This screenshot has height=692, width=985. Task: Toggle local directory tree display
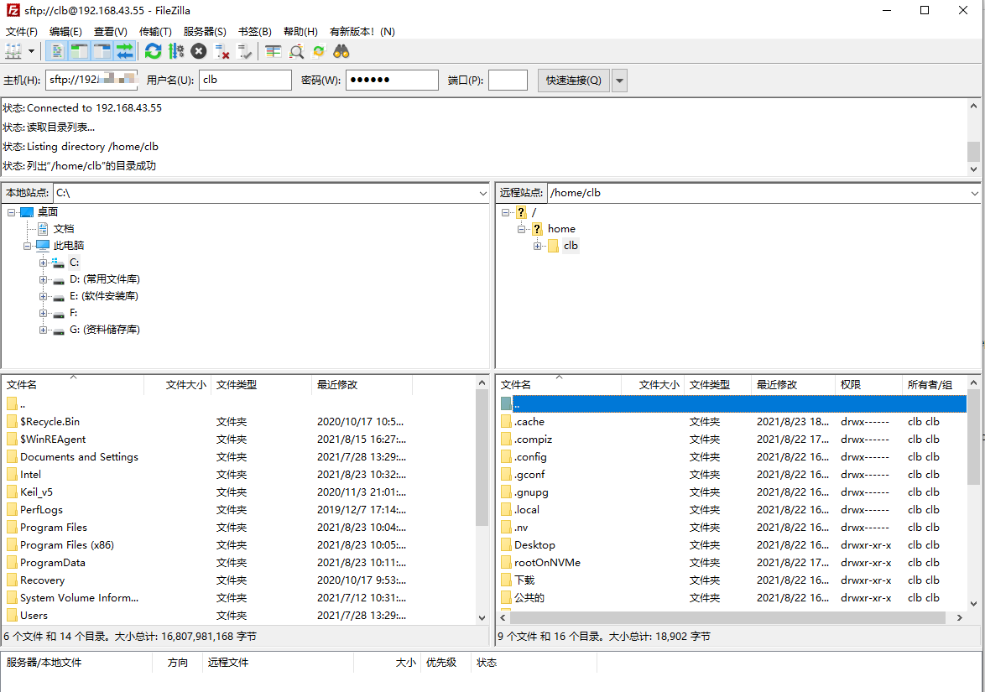click(79, 51)
